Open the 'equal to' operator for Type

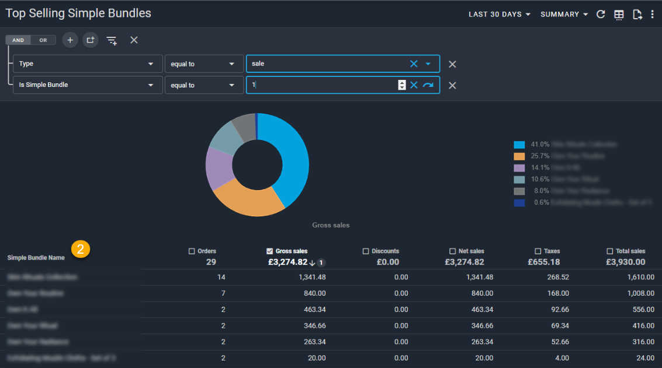204,64
